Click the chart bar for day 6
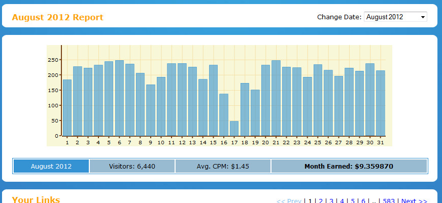Screen dimensions: 442x203 [x=119, y=98]
